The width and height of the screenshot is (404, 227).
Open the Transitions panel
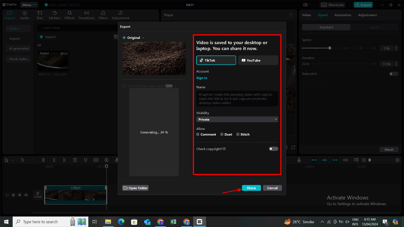(86, 15)
